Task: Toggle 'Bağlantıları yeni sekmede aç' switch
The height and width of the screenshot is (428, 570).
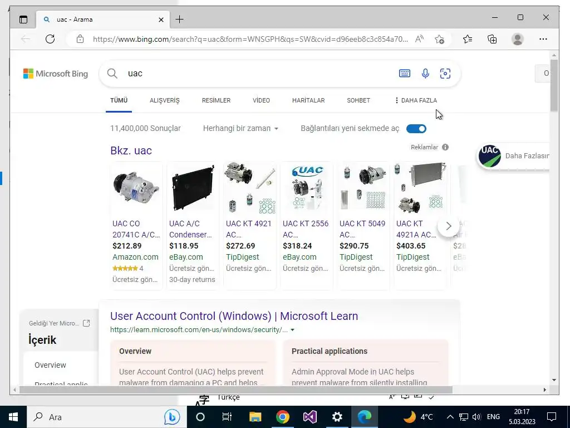Action: pyautogui.click(x=416, y=129)
